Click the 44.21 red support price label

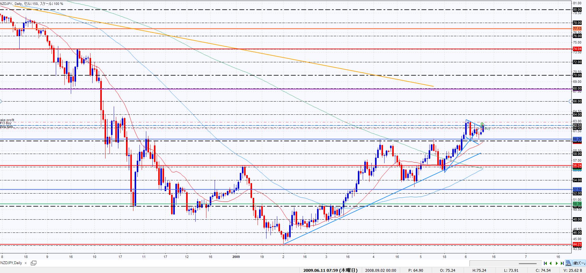[577, 244]
